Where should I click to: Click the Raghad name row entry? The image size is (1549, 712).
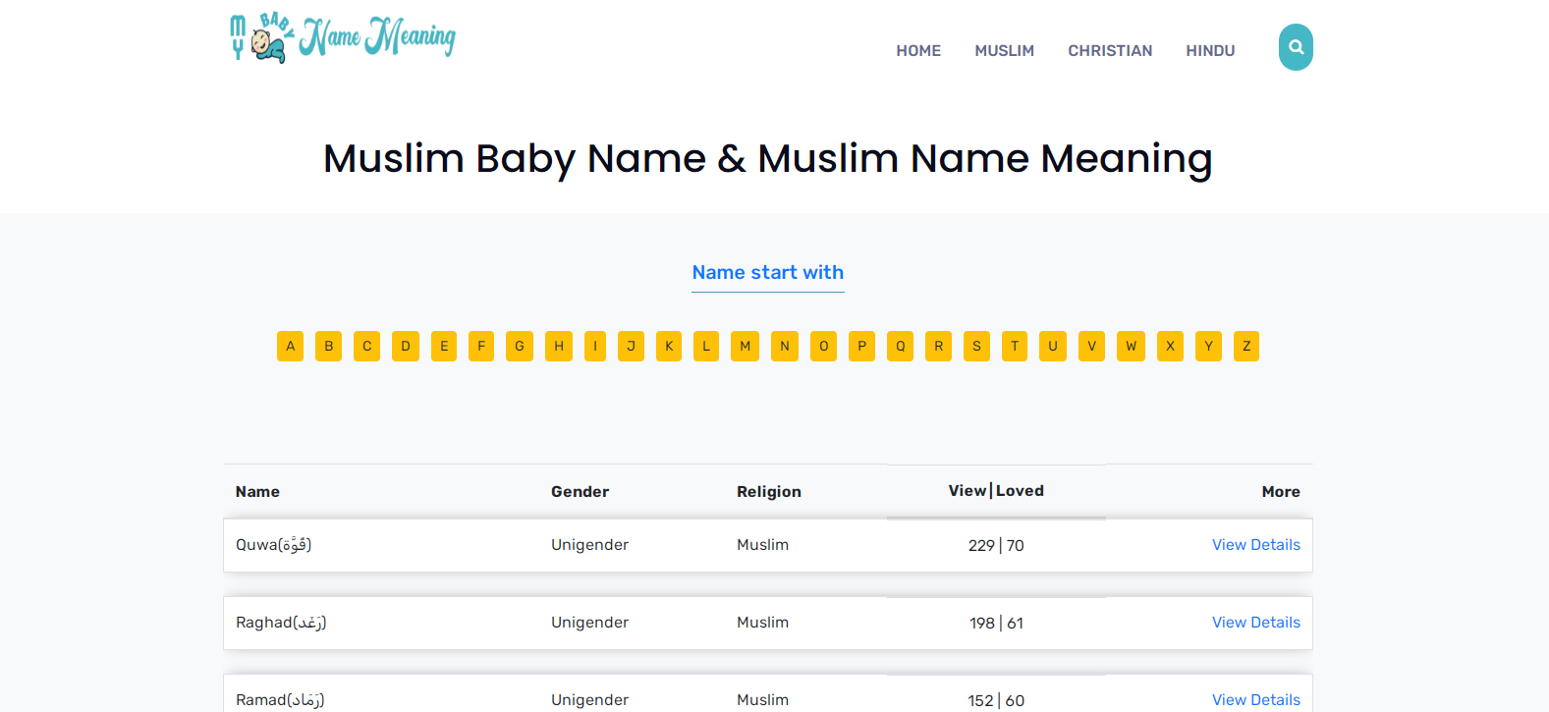point(281,623)
